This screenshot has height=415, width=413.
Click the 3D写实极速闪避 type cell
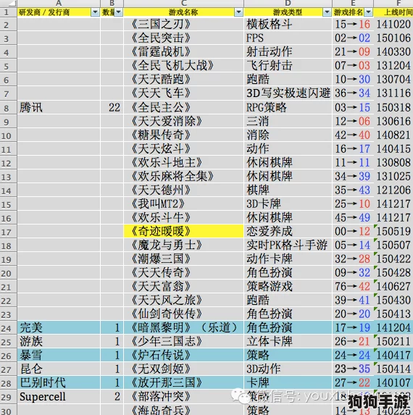click(288, 93)
